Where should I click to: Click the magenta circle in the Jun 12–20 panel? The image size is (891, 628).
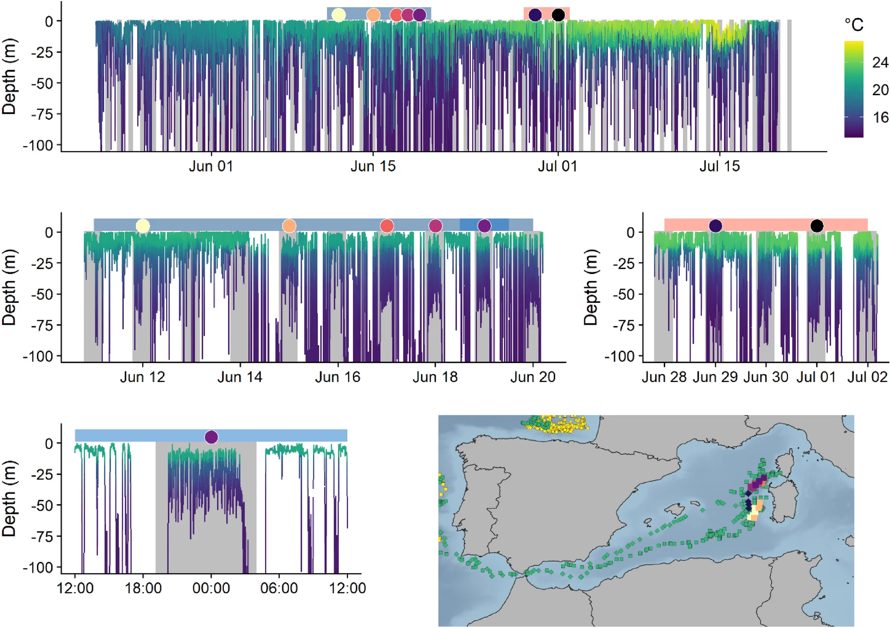pos(436,226)
